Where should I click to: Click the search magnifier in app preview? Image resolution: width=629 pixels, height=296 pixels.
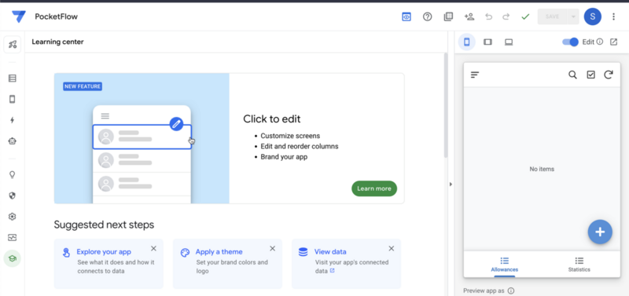coord(573,75)
